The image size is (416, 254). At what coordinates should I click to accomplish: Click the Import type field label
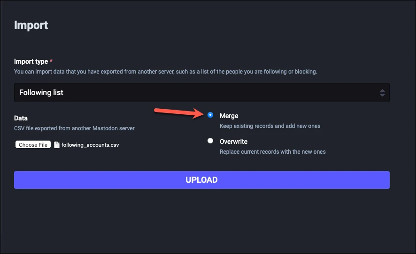pos(31,61)
